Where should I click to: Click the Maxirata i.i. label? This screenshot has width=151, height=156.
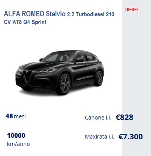tap(100, 137)
